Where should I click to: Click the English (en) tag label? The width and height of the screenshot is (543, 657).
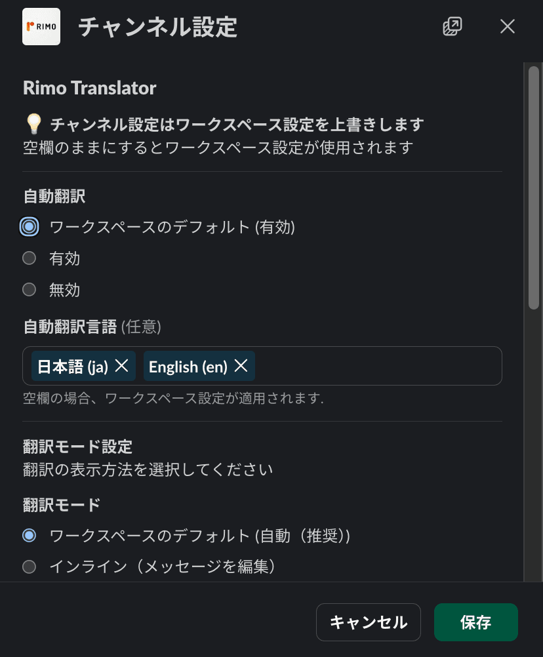point(190,366)
